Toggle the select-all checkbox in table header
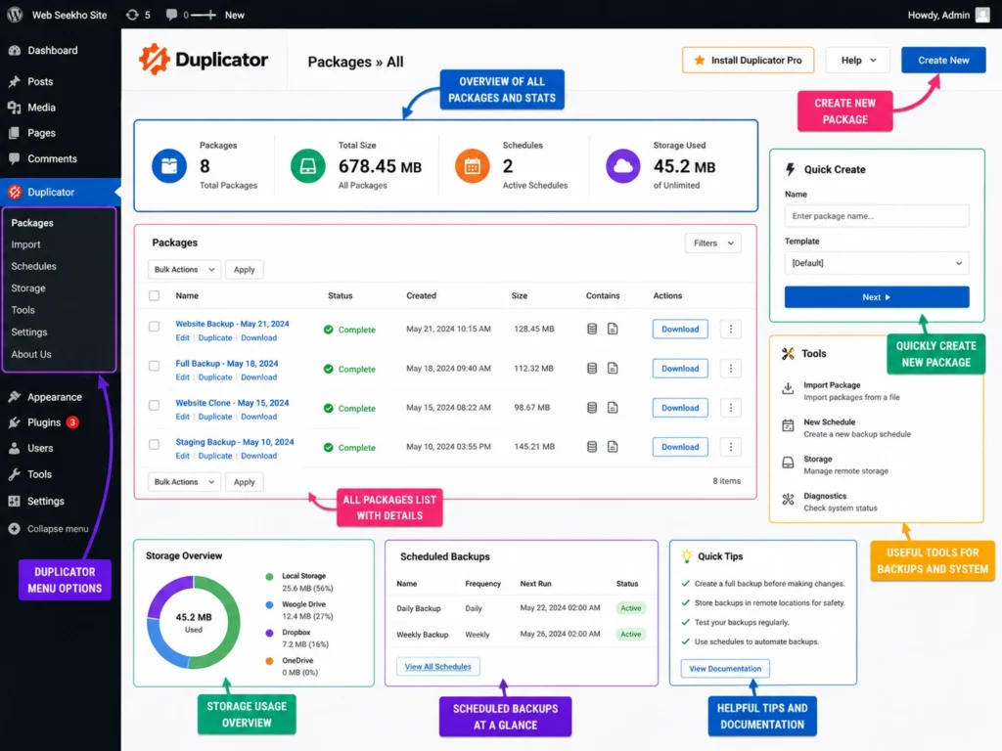This screenshot has height=751, width=1002. (154, 295)
